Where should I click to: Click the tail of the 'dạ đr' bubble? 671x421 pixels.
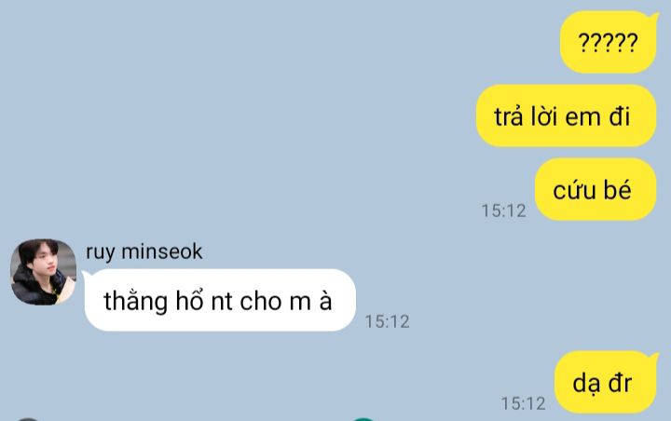(655, 357)
